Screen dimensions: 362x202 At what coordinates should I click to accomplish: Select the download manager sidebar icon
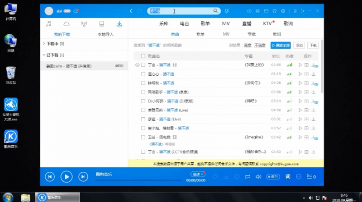click(119, 24)
